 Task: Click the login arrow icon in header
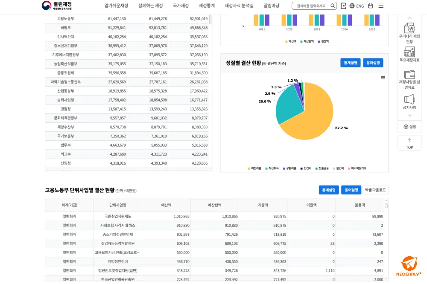point(343,6)
